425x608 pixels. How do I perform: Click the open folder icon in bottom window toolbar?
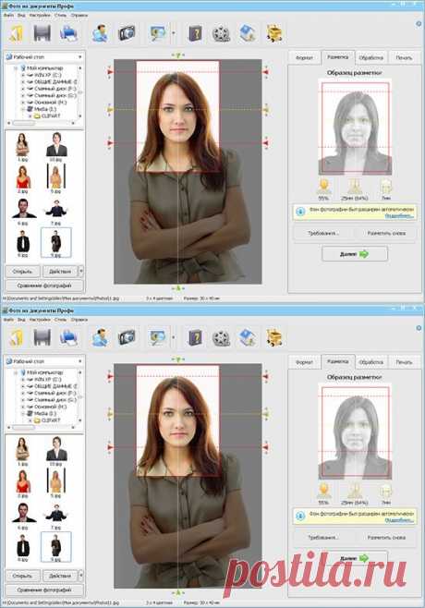(x=17, y=338)
